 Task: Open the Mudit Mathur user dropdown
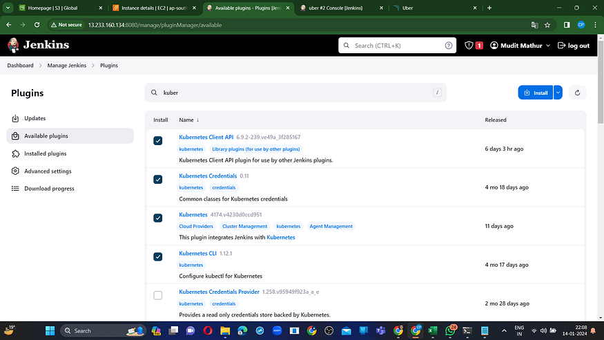pyautogui.click(x=520, y=46)
